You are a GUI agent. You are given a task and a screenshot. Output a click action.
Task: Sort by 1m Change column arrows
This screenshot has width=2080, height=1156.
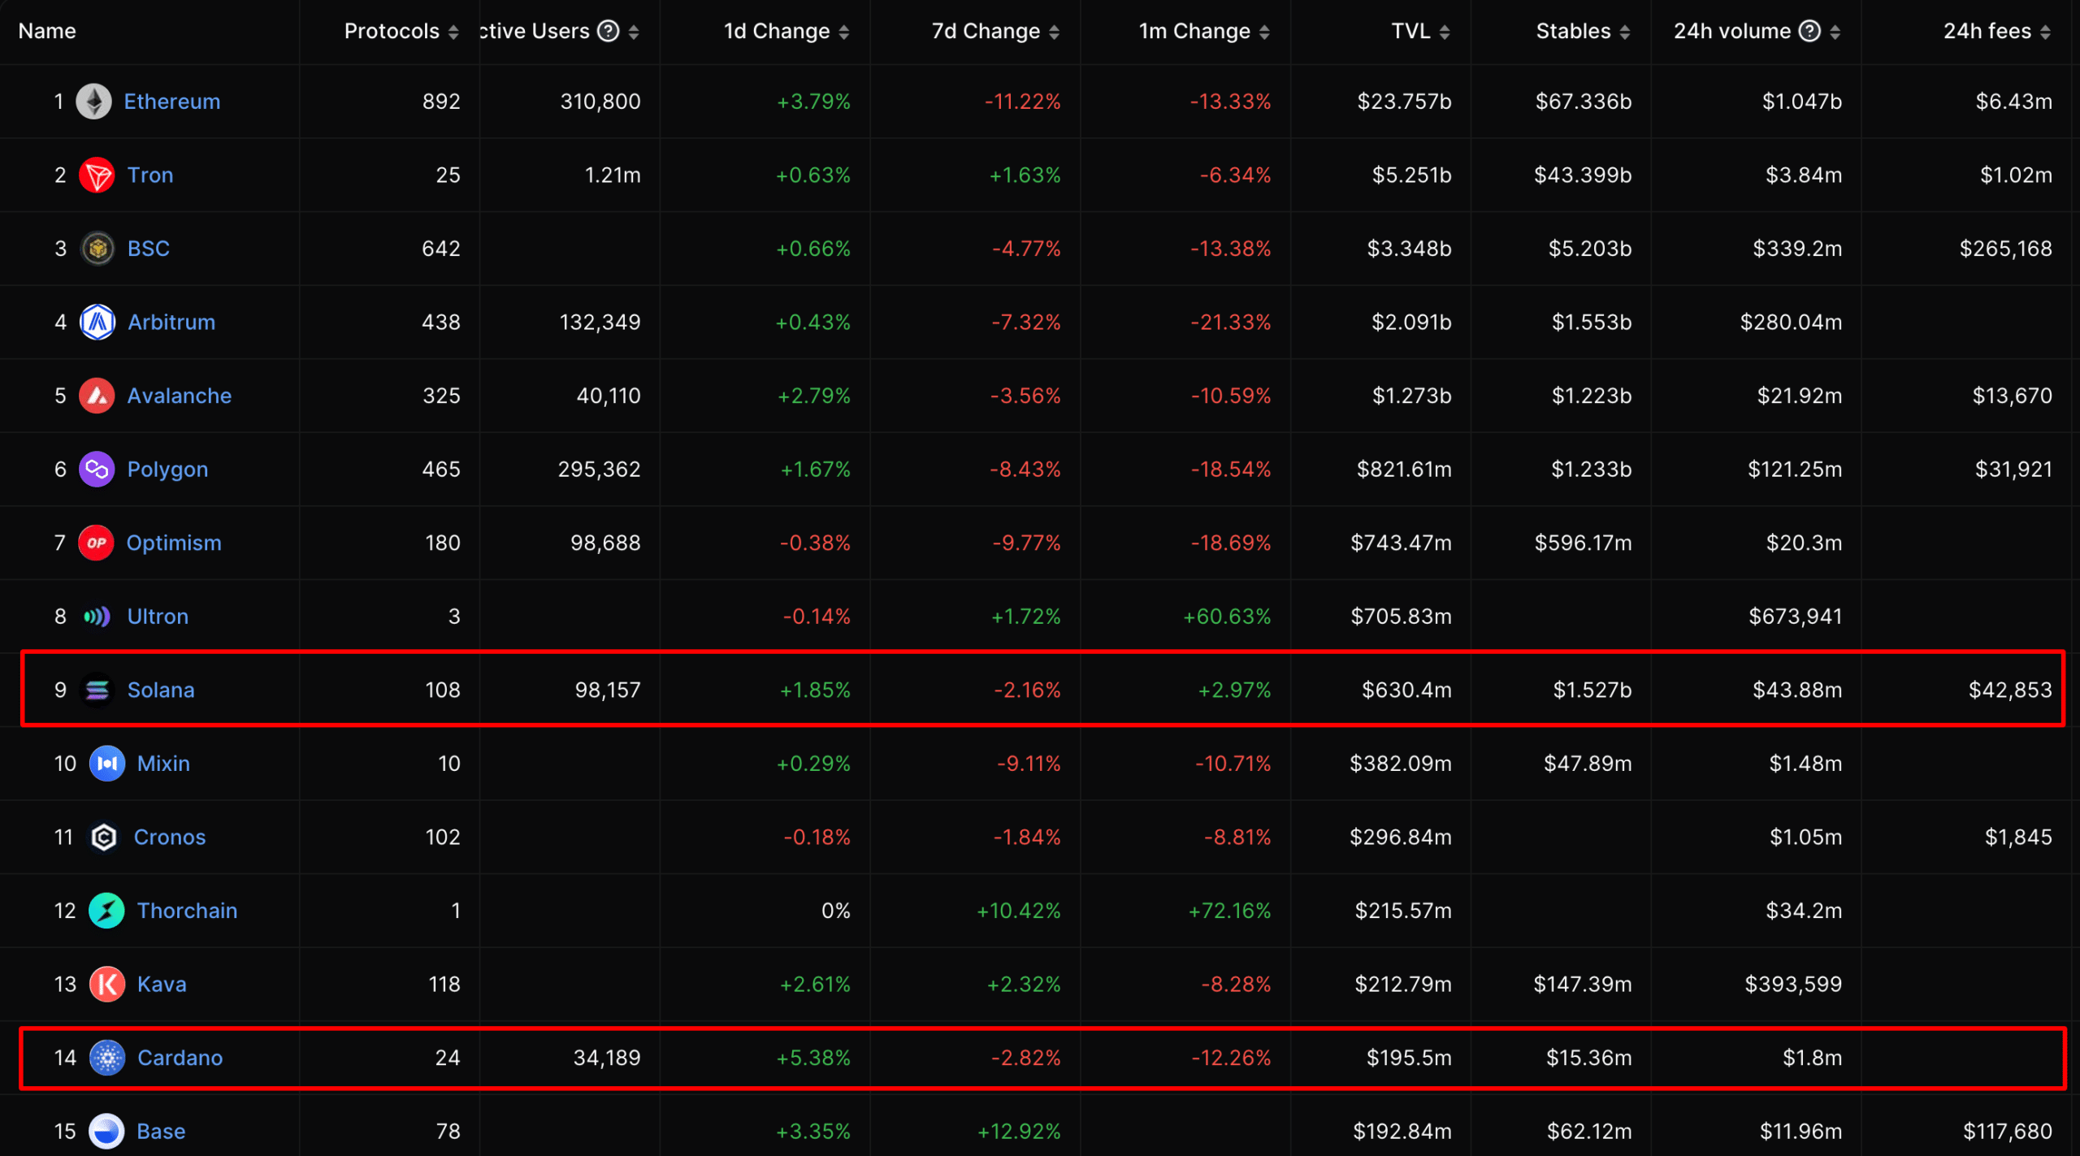click(x=1264, y=32)
